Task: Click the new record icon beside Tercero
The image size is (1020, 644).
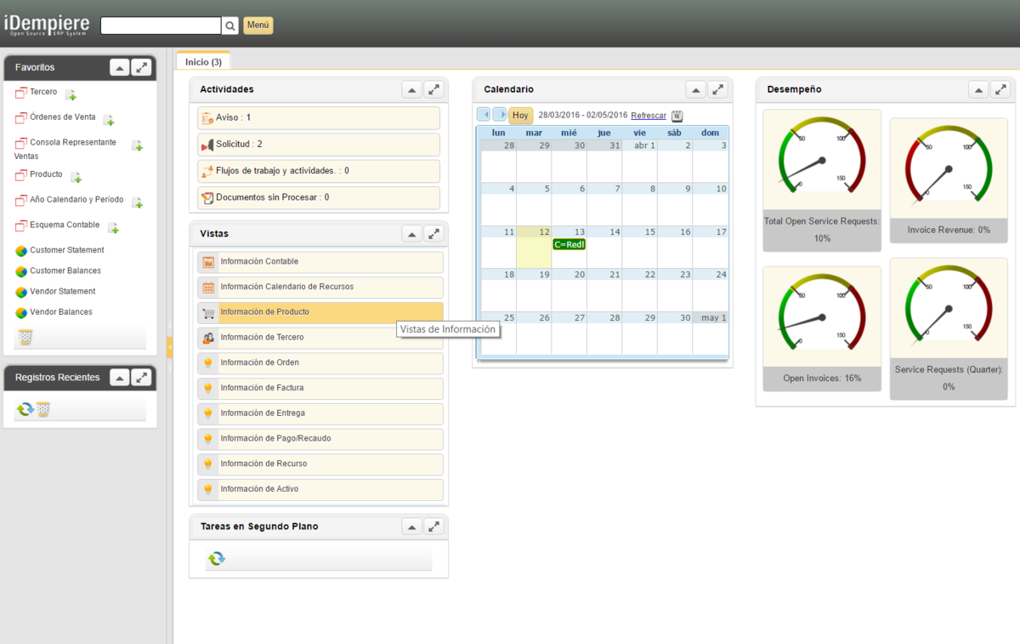Action: 71,94
